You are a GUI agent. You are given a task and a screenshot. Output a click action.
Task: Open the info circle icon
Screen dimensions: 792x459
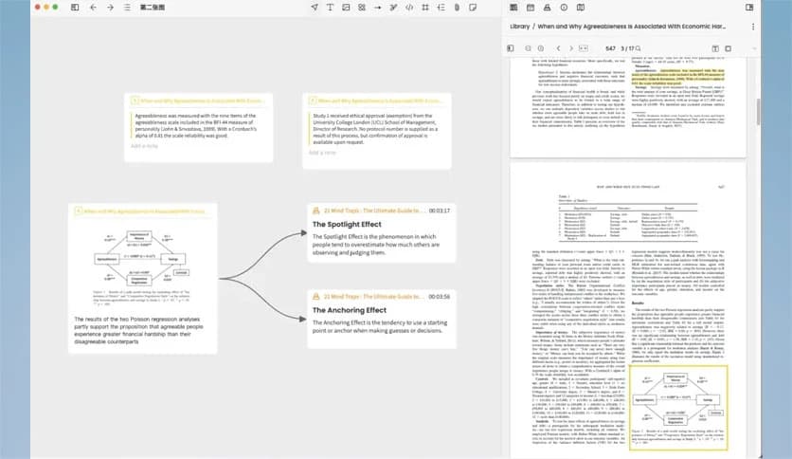[x=564, y=7]
